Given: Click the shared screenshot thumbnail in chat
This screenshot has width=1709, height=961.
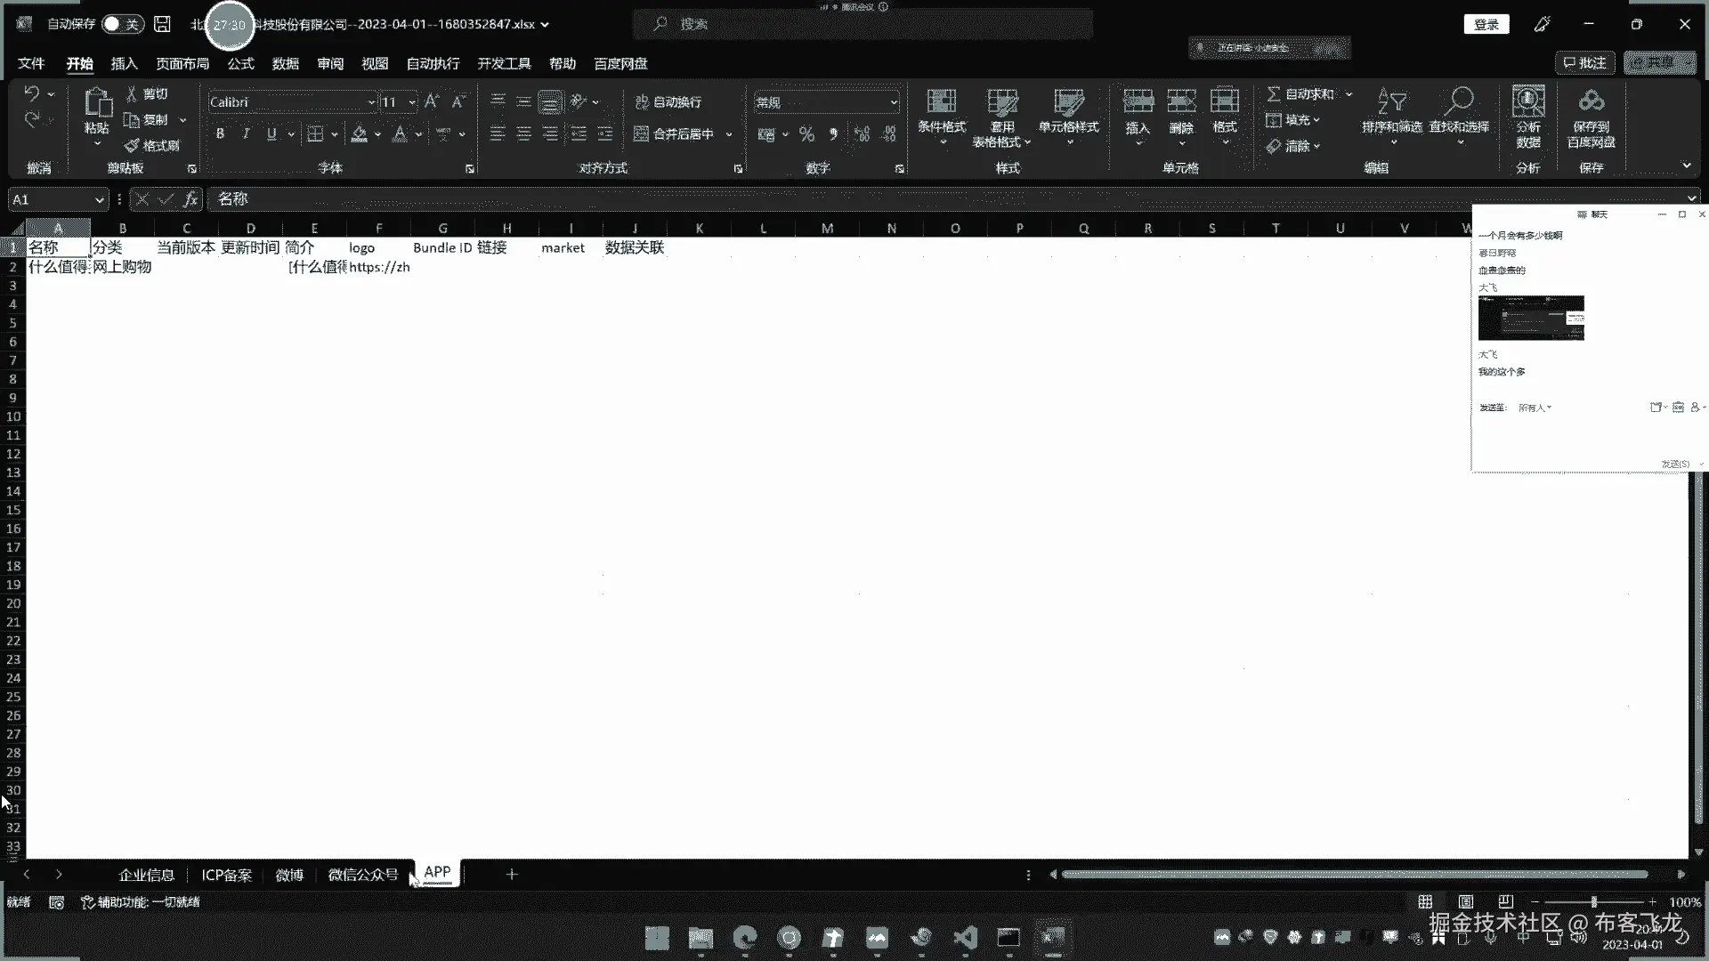Looking at the screenshot, I should (1531, 318).
